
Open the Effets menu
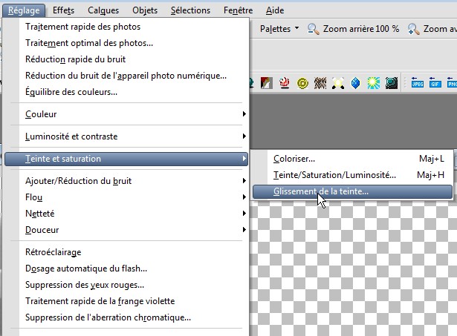pyautogui.click(x=63, y=10)
